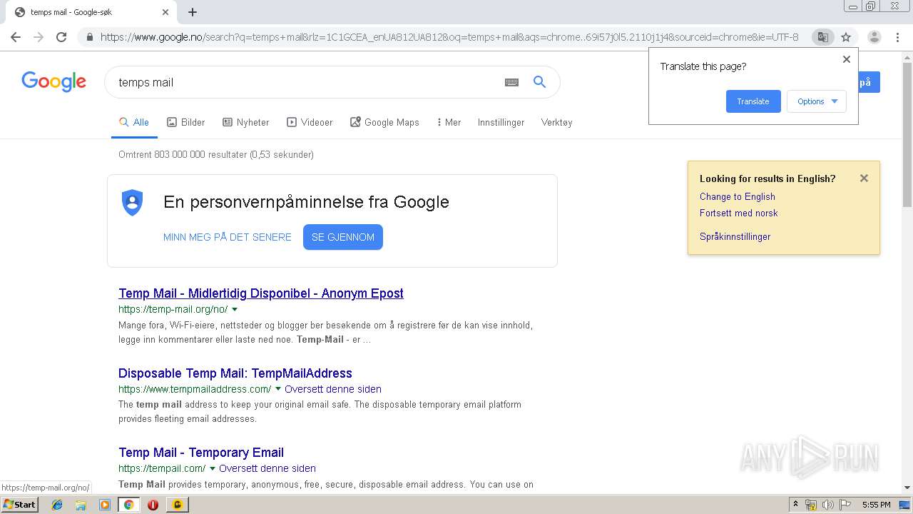
Task: Click into the Google search box
Action: 307,82
